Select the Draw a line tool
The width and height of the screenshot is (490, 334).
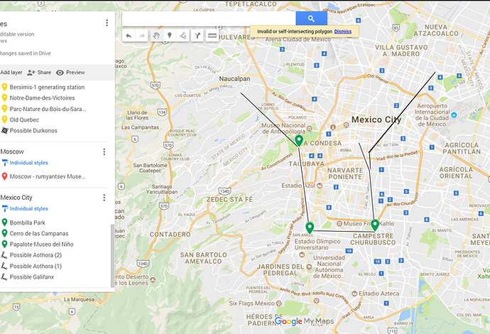coord(183,35)
